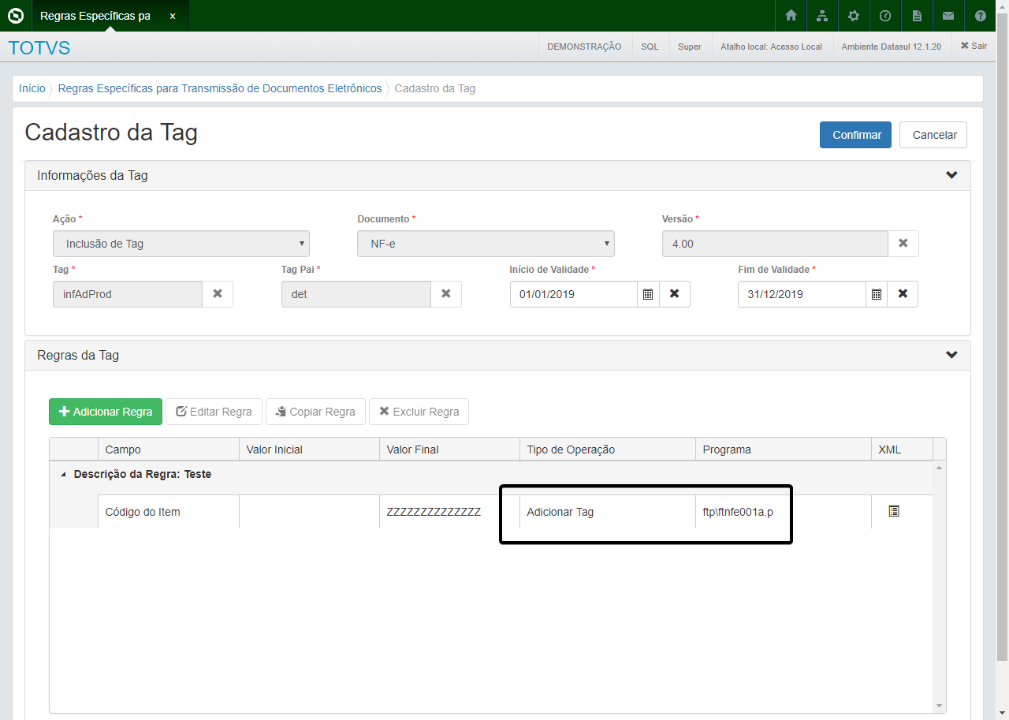Click Ambiente Datasul 12.1.20 label
This screenshot has width=1009, height=720.
click(891, 47)
